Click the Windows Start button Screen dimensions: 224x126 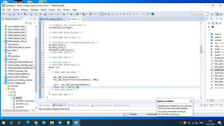(x=3, y=122)
